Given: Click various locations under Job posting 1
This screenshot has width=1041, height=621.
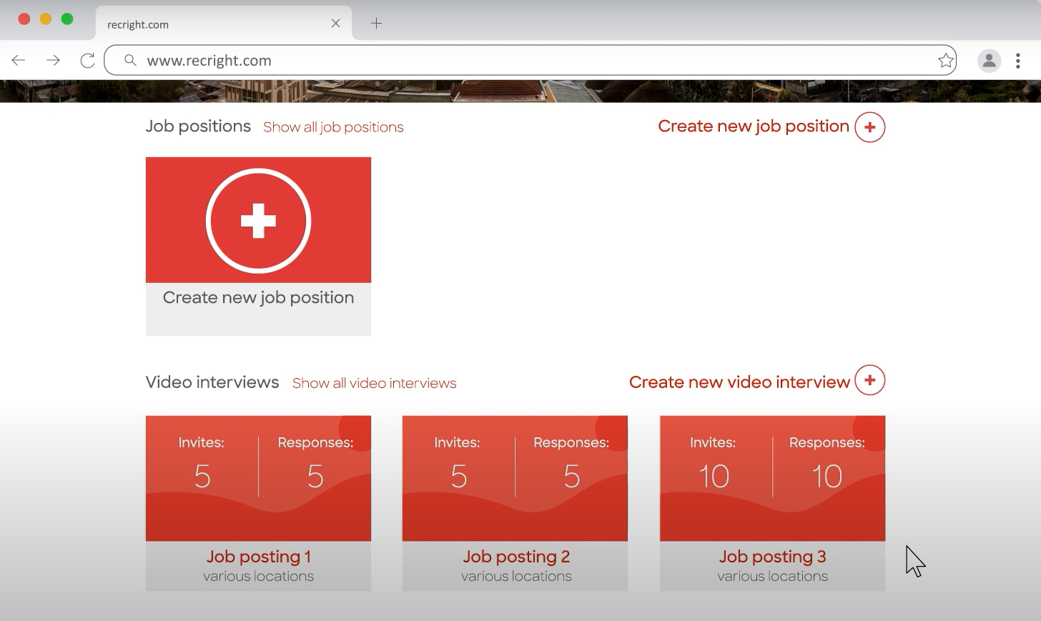Looking at the screenshot, I should 258,576.
